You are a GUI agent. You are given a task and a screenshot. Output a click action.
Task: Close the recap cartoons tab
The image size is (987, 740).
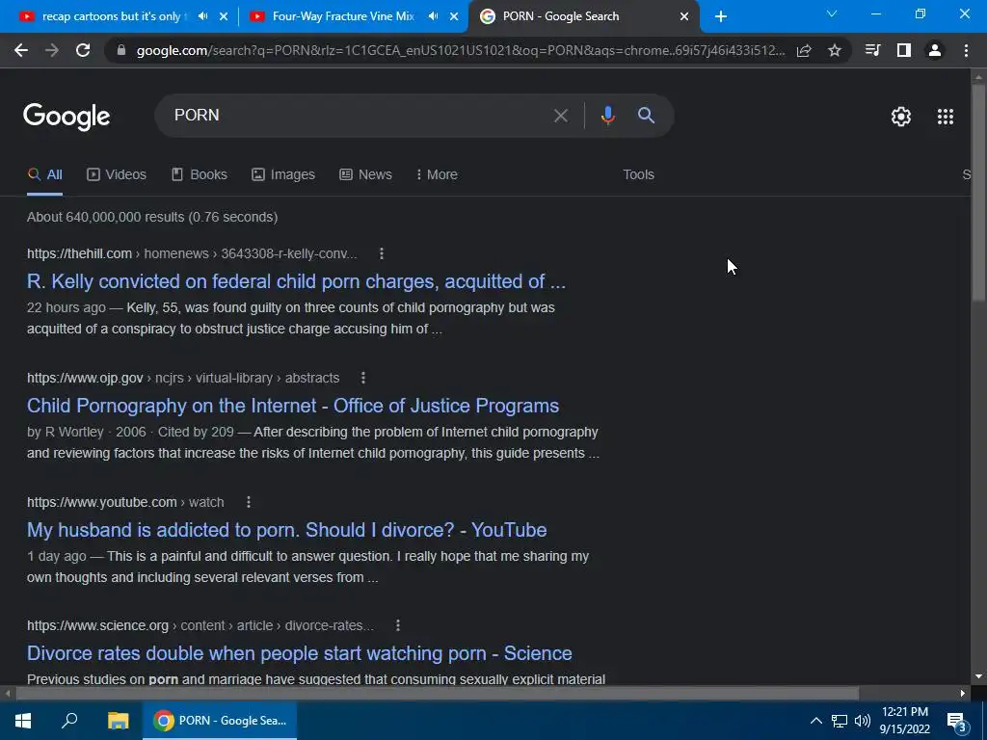pyautogui.click(x=224, y=17)
